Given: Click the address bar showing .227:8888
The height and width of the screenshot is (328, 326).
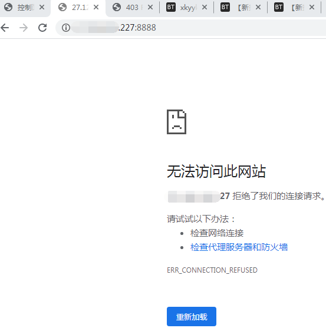Looking at the screenshot, I should coord(190,28).
